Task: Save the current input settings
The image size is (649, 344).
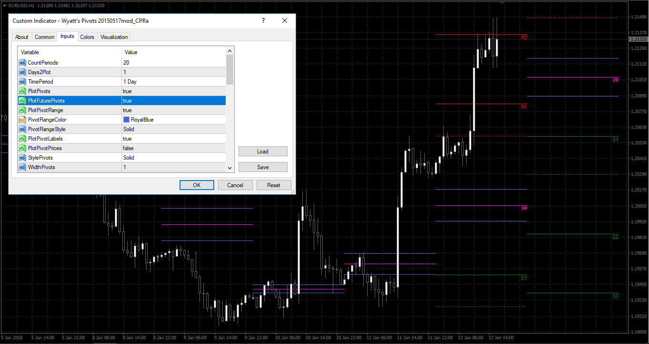Action: (x=263, y=167)
